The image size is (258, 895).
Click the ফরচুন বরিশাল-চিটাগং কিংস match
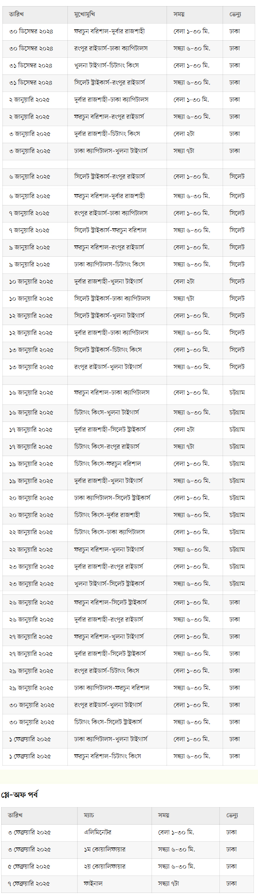(108, 756)
